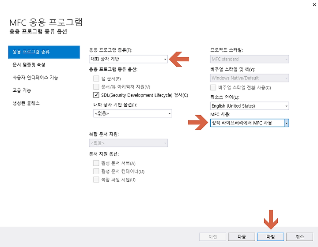The width and height of the screenshot is (318, 247).
Task: Open the 응용 프로그램 종류 dropdown (대화 상자 기반)
Action: coord(128,59)
